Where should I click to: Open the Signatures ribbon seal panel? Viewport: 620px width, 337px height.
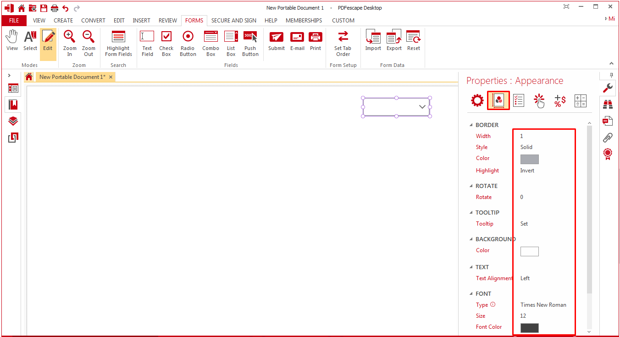[608, 154]
